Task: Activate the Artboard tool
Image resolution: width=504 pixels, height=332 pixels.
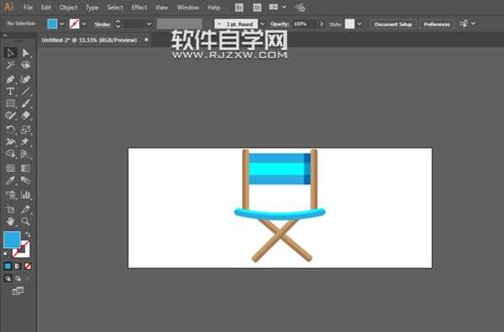Action: [x=10, y=209]
